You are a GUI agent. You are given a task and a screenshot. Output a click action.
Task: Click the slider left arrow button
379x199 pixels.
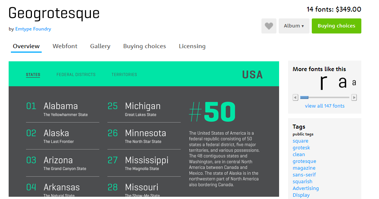click(295, 97)
